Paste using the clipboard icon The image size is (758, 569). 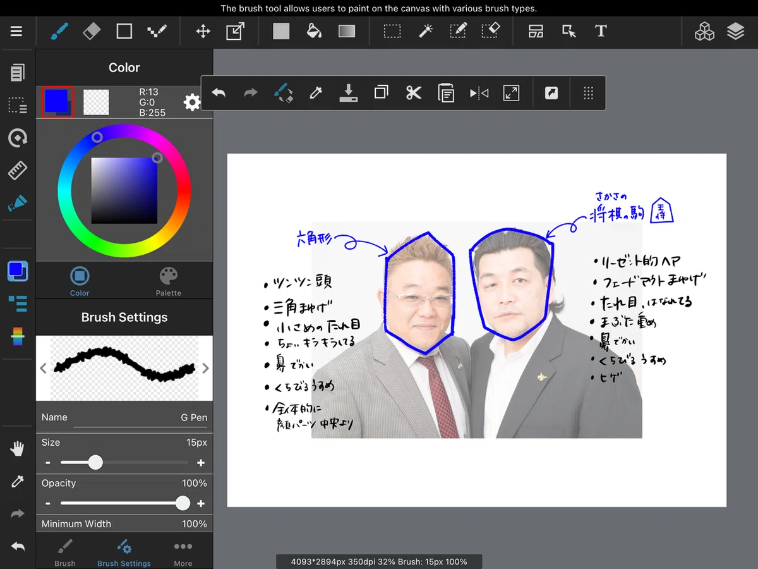447,94
